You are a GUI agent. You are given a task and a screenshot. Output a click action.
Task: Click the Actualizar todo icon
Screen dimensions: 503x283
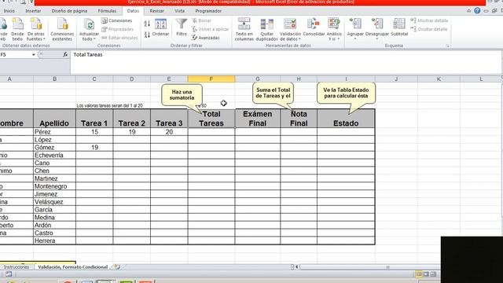coord(89,25)
